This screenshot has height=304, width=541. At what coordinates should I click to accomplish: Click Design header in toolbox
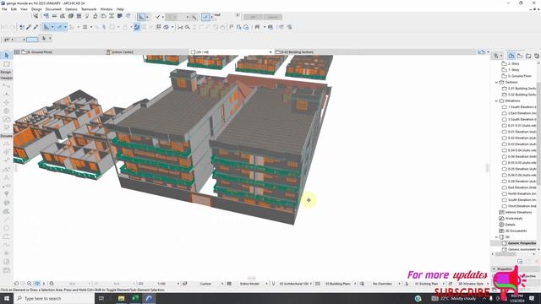coord(6,72)
